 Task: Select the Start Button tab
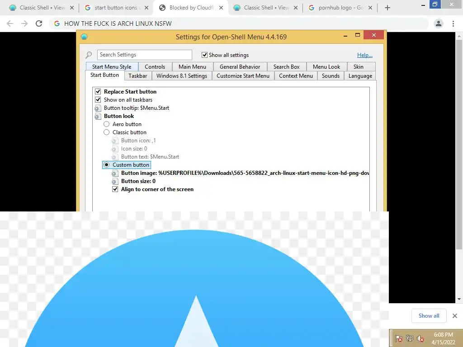104,75
